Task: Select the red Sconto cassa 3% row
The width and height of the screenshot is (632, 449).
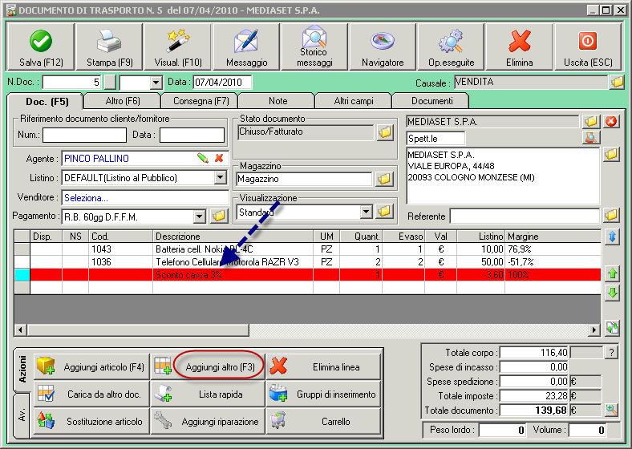Action: point(308,275)
